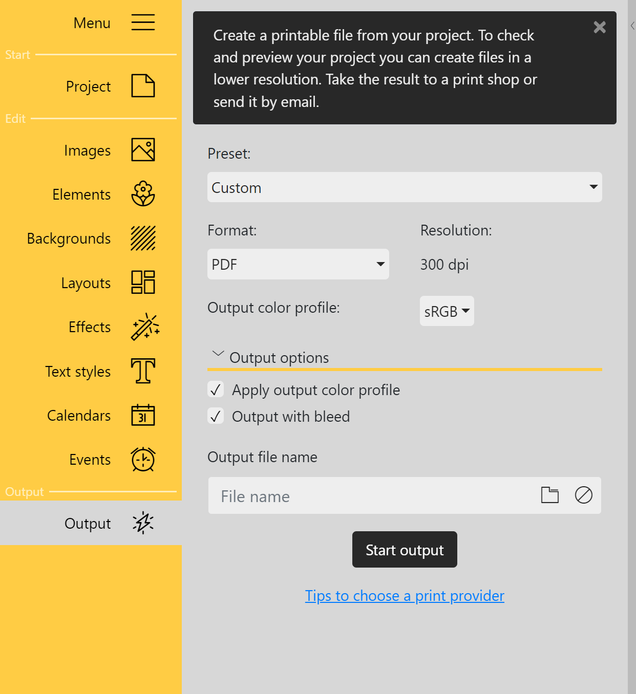The width and height of the screenshot is (636, 694).
Task: Open the Menu from the sidebar
Action: [142, 23]
